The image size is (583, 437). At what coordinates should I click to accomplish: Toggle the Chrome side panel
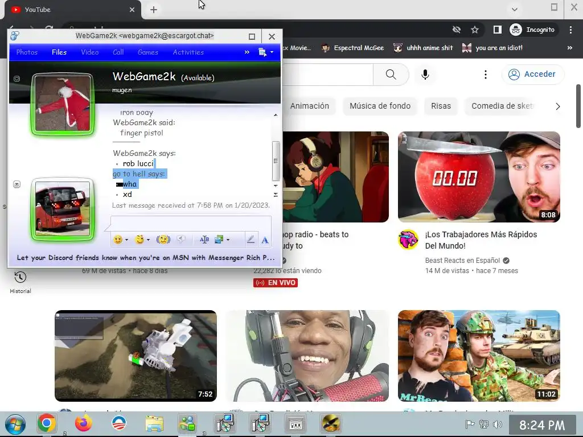click(x=497, y=30)
